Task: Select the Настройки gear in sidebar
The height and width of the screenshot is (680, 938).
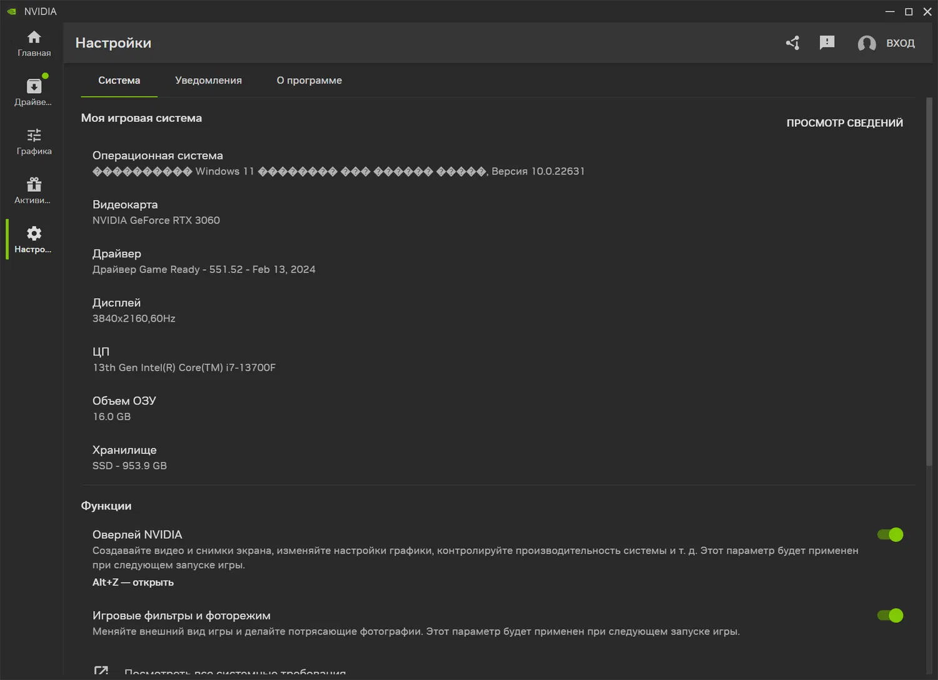Action: (x=34, y=240)
